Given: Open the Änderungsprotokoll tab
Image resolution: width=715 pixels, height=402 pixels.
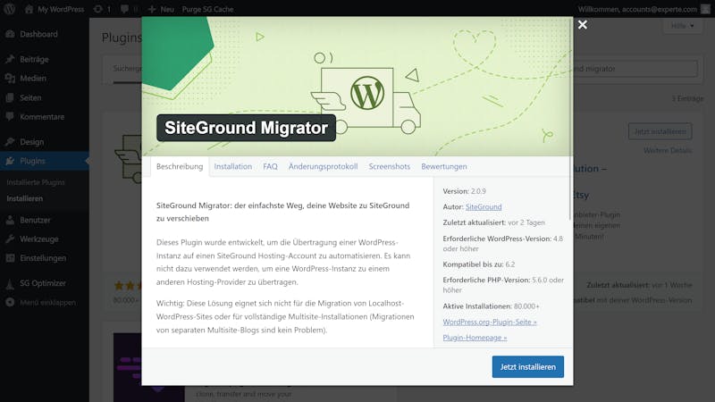Looking at the screenshot, I should click(x=323, y=166).
